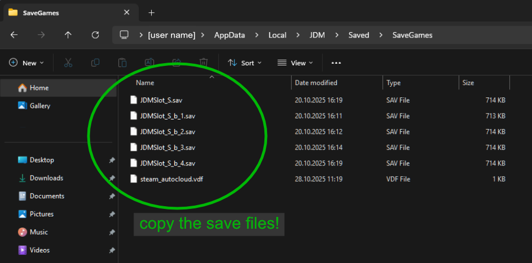532x263 pixels.
Task: Select the steam_autocloud.vdf file
Action: (x=171, y=179)
